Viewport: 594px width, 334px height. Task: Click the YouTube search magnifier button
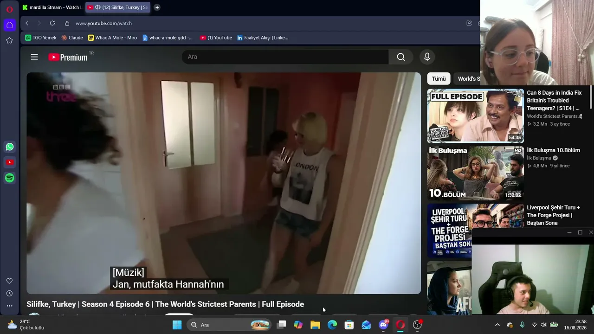tap(401, 57)
